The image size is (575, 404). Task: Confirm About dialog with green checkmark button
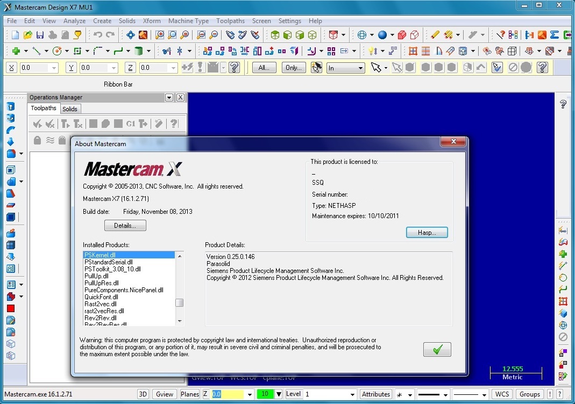[x=437, y=349]
